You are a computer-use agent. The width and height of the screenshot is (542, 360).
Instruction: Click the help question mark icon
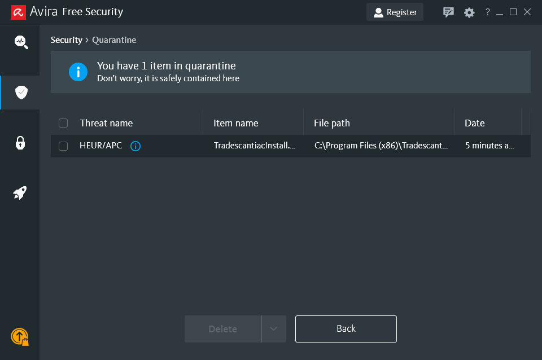pyautogui.click(x=487, y=12)
